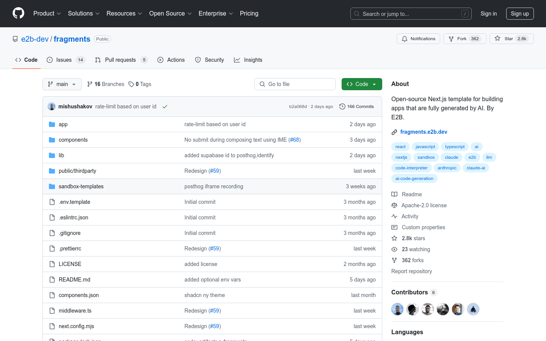Open the Resources dropdown
This screenshot has width=546, height=341.
tap(124, 13)
